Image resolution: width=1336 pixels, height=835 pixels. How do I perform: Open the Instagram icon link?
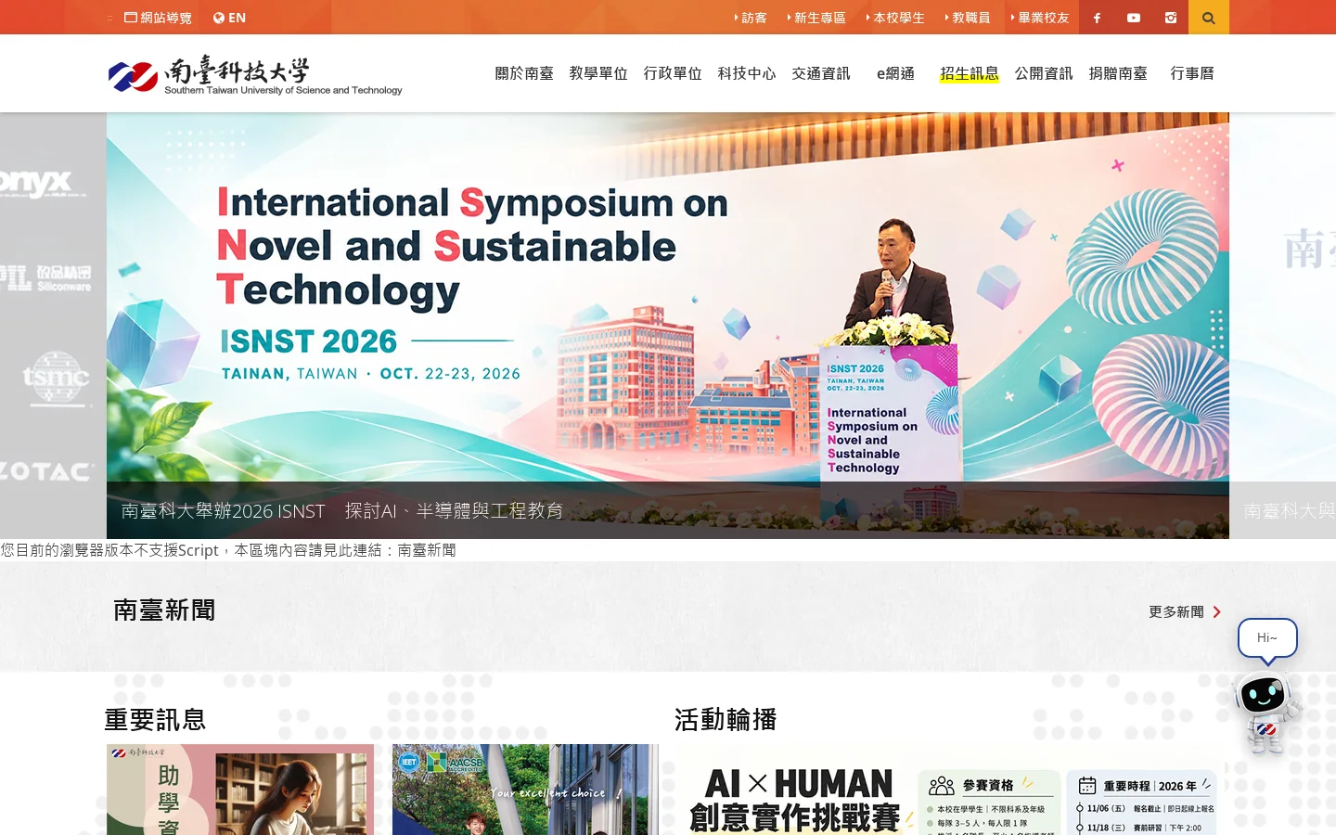pos(1171,18)
